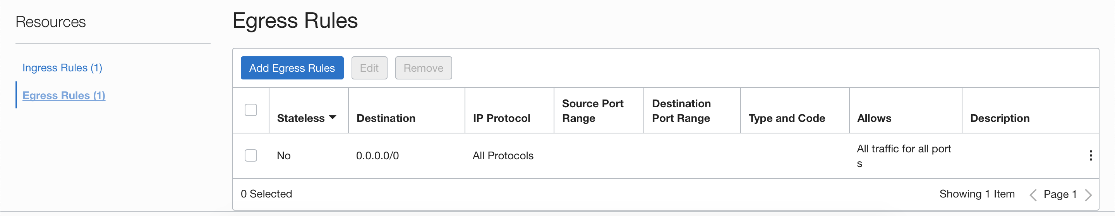Click the Allows column header

874,118
